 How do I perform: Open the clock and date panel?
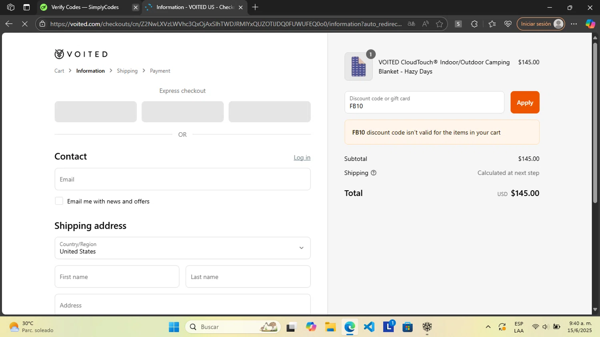coord(580,327)
